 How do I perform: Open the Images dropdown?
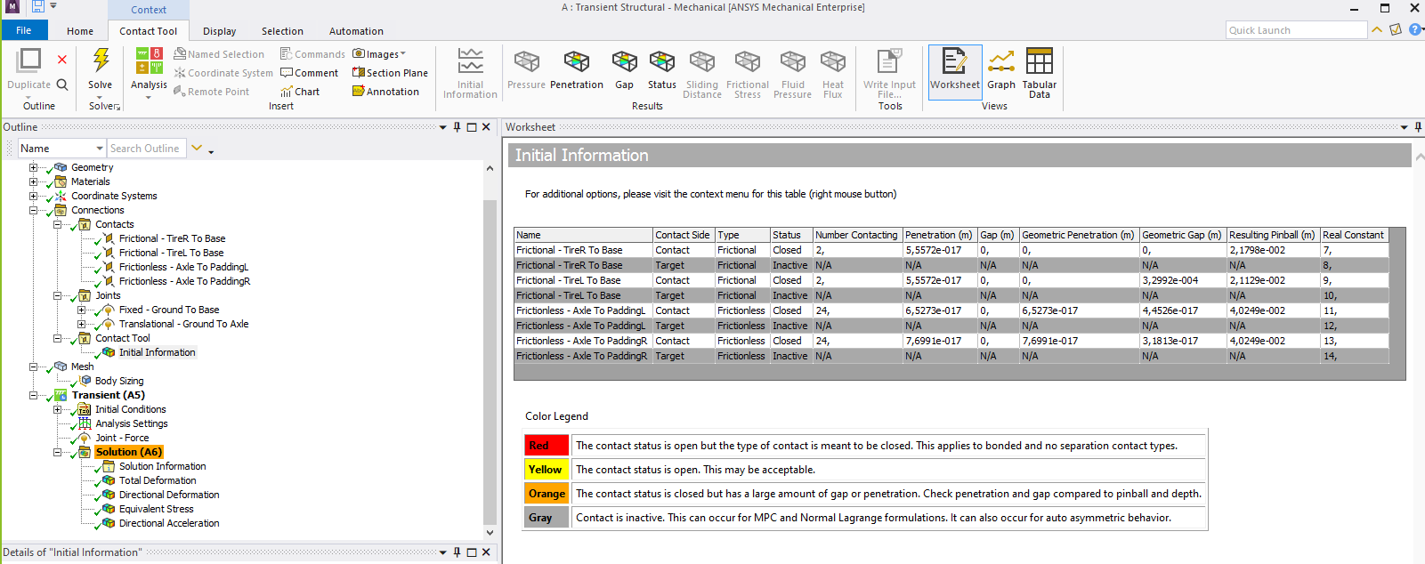click(379, 54)
